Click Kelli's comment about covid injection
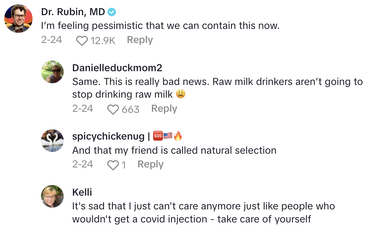This screenshot has height=227, width=374. [203, 213]
